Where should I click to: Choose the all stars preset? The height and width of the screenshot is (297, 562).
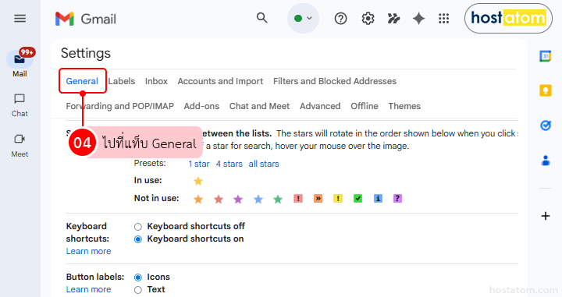(x=264, y=164)
